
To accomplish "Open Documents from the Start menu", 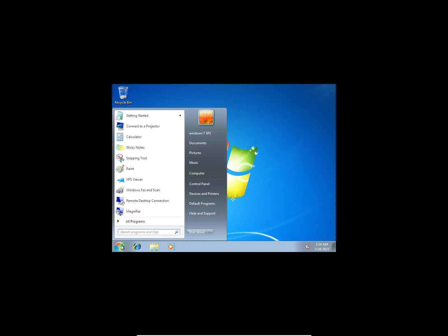I will (198, 143).
